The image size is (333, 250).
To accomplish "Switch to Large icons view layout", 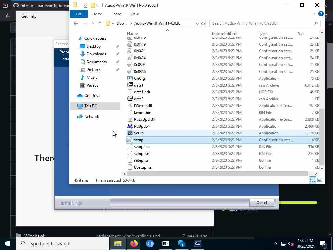I will [x=320, y=180].
